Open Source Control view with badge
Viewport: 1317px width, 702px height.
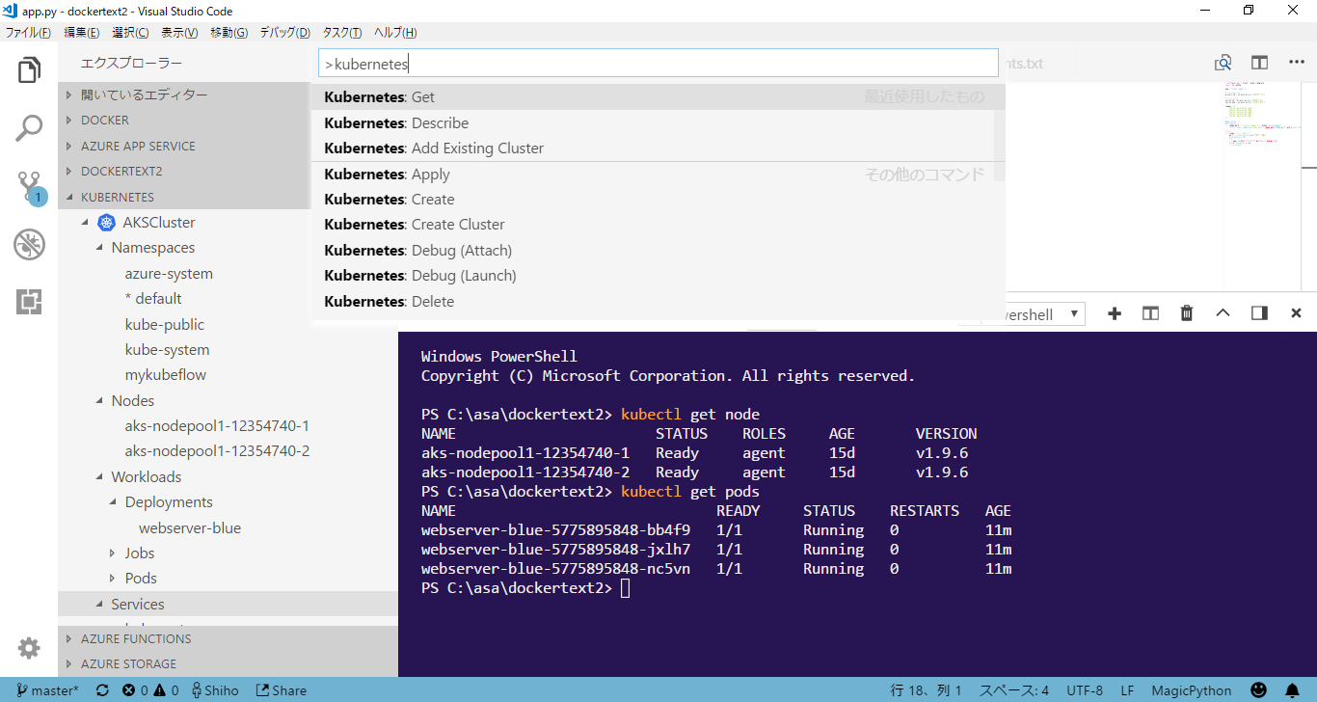click(29, 187)
